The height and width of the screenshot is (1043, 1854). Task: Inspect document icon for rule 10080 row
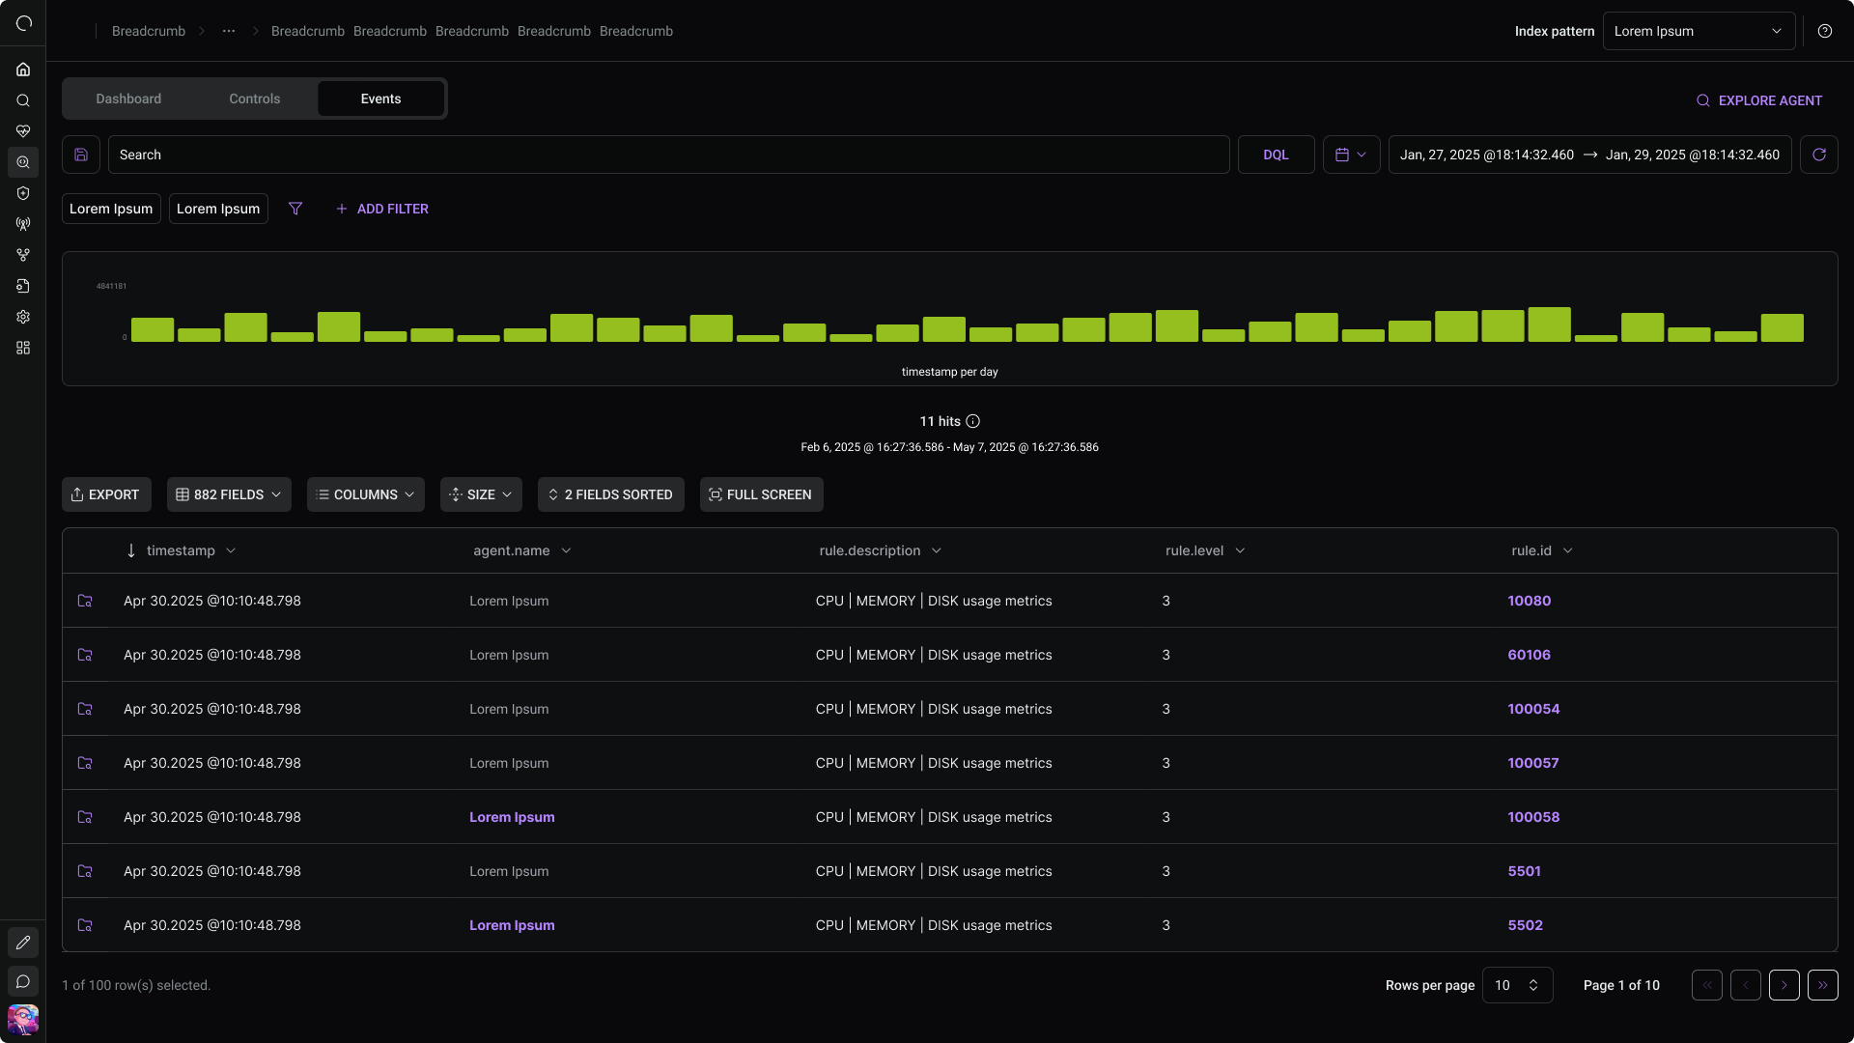coord(85,601)
